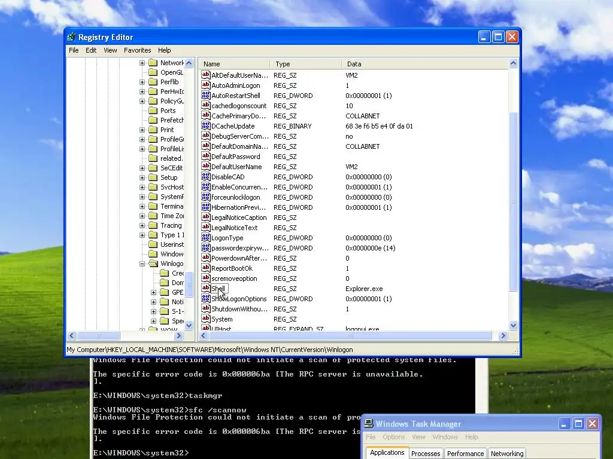This screenshot has width=613, height=459.
Task: Sort values by the Type column header
Action: coord(306,63)
